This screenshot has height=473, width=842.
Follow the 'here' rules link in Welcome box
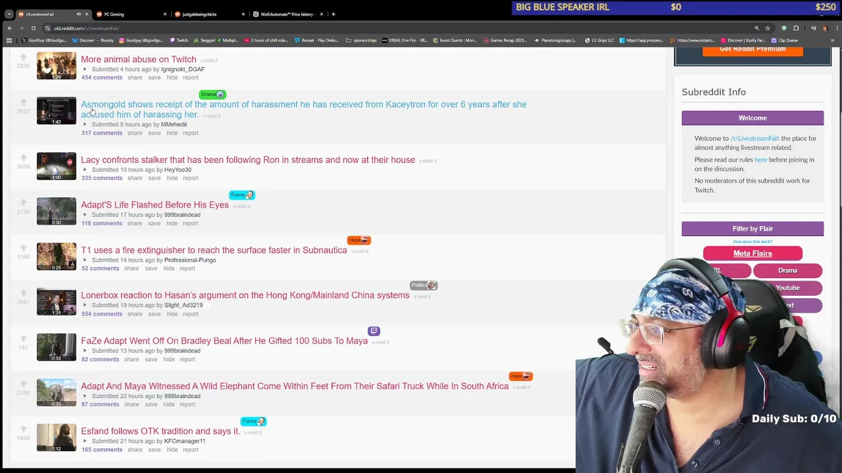point(760,160)
